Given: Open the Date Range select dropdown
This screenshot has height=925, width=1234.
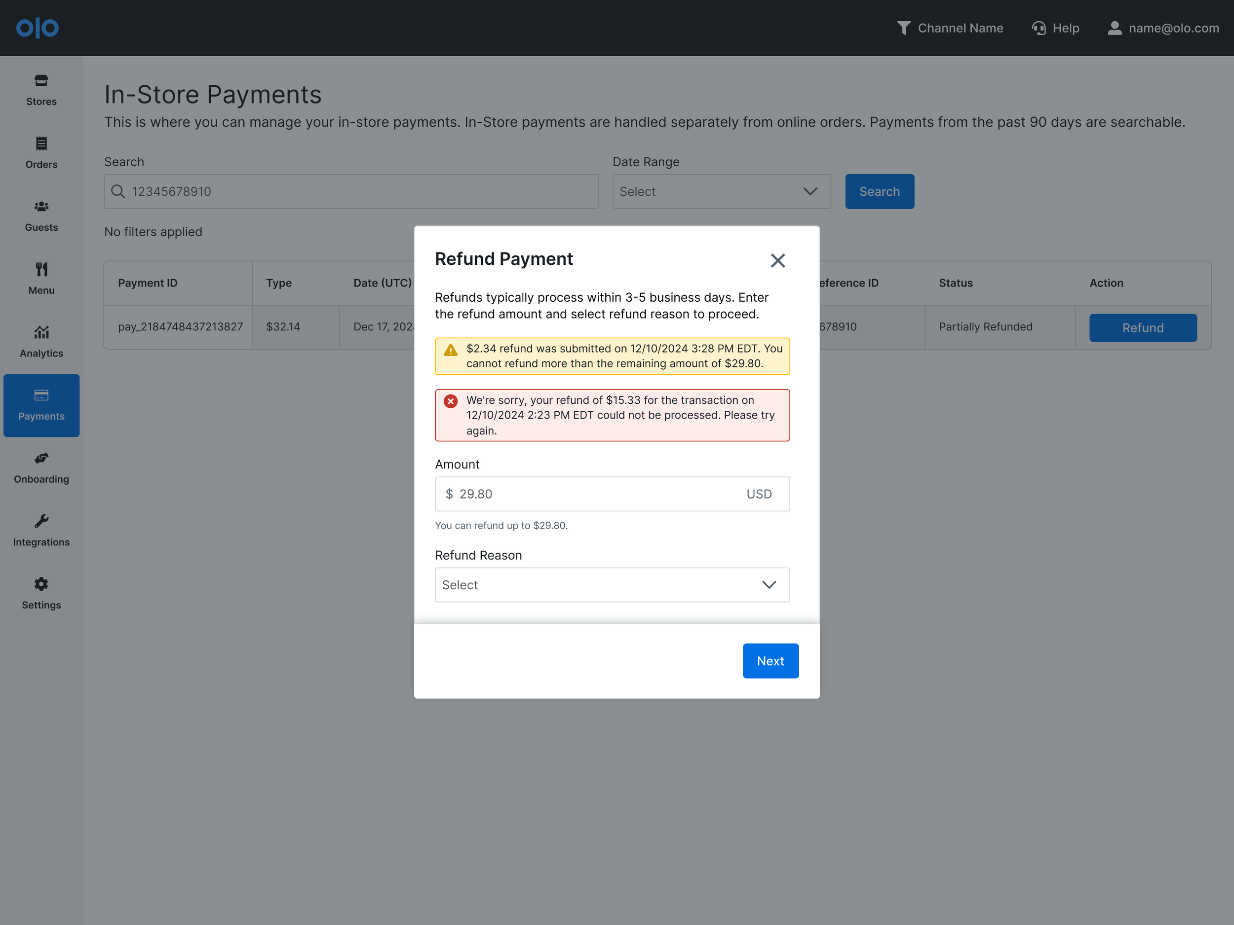Looking at the screenshot, I should pyautogui.click(x=721, y=192).
